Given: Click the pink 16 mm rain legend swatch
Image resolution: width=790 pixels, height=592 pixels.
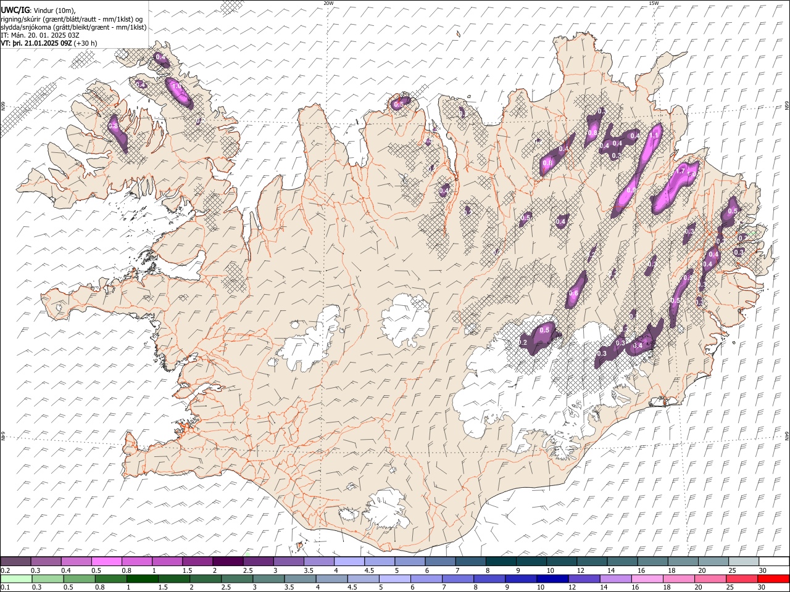Looking at the screenshot, I should pos(647,578).
